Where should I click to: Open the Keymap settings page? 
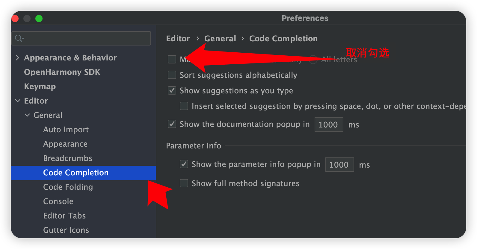click(x=40, y=86)
